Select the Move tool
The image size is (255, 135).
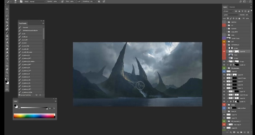[x=7, y=9]
